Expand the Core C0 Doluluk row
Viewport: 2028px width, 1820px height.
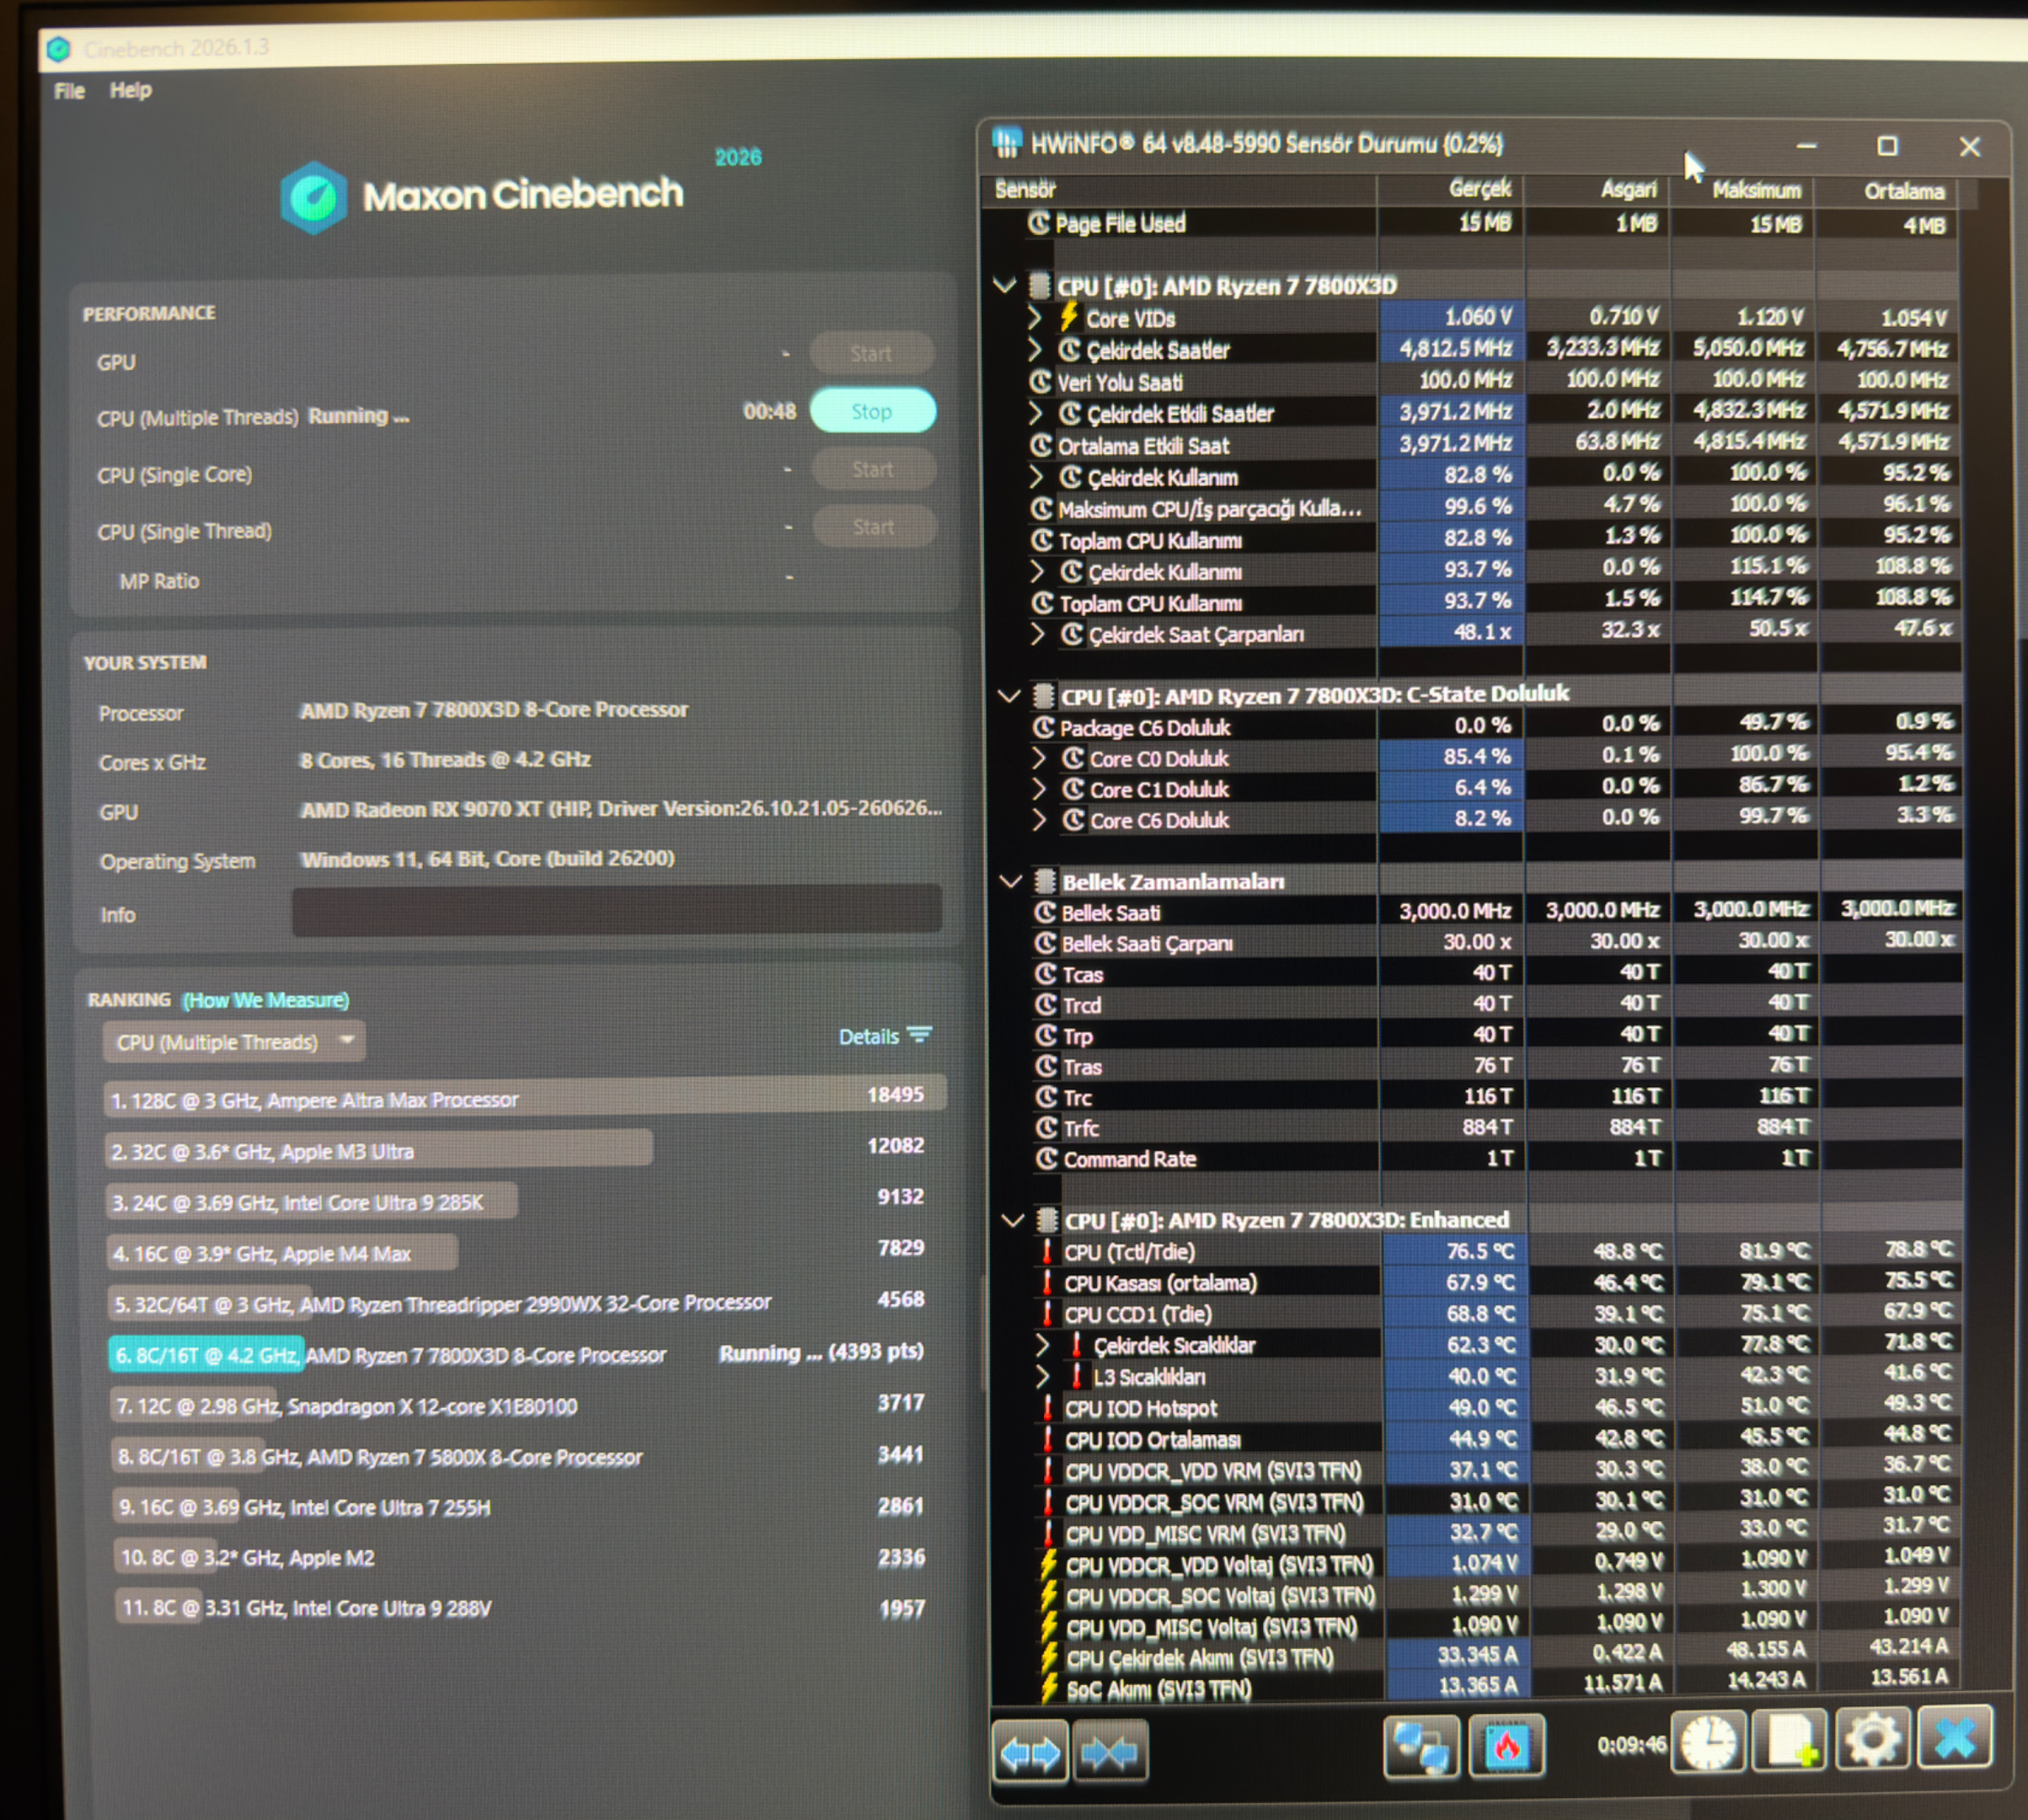[x=1040, y=758]
